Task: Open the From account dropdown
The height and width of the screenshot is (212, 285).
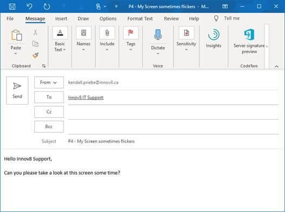Action: 49,83
